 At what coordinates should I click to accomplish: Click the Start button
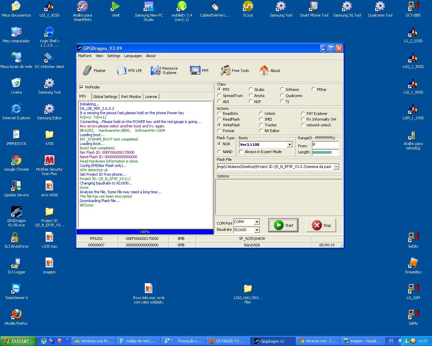click(x=283, y=225)
